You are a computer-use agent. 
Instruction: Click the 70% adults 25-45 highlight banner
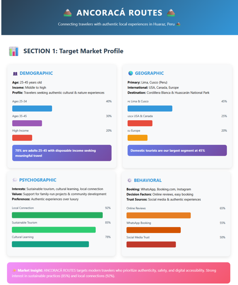point(62,153)
